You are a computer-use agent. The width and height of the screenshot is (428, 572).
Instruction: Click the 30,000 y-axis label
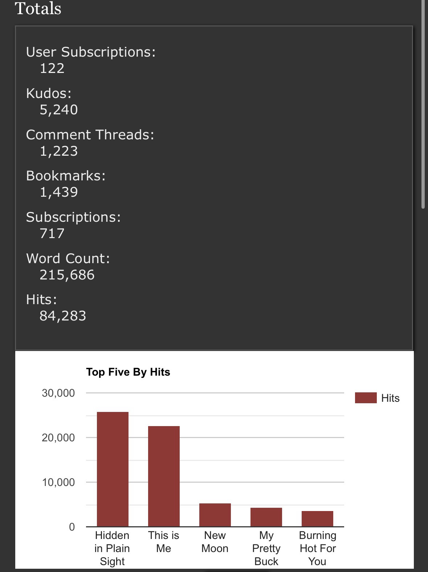click(58, 393)
